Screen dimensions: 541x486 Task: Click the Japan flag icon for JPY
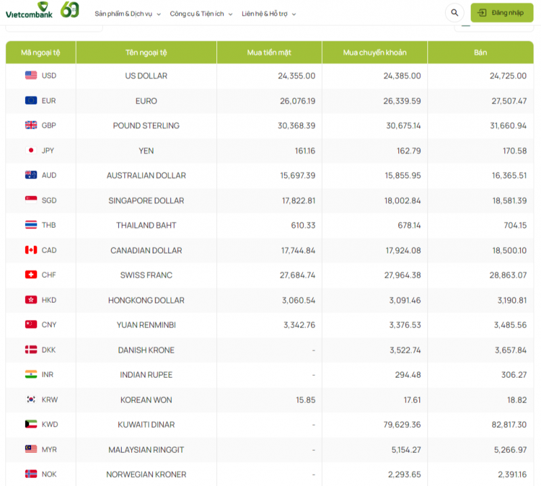click(31, 151)
